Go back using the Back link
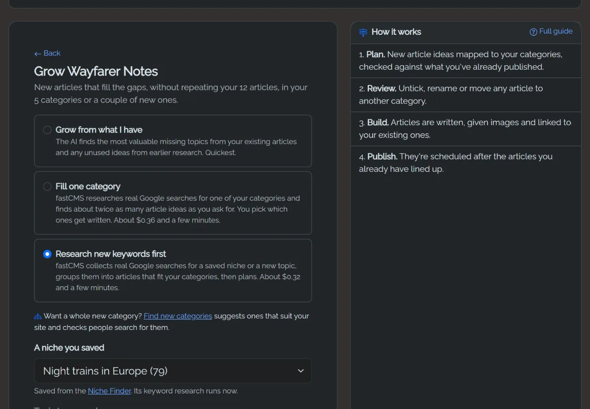The height and width of the screenshot is (409, 590). (47, 53)
